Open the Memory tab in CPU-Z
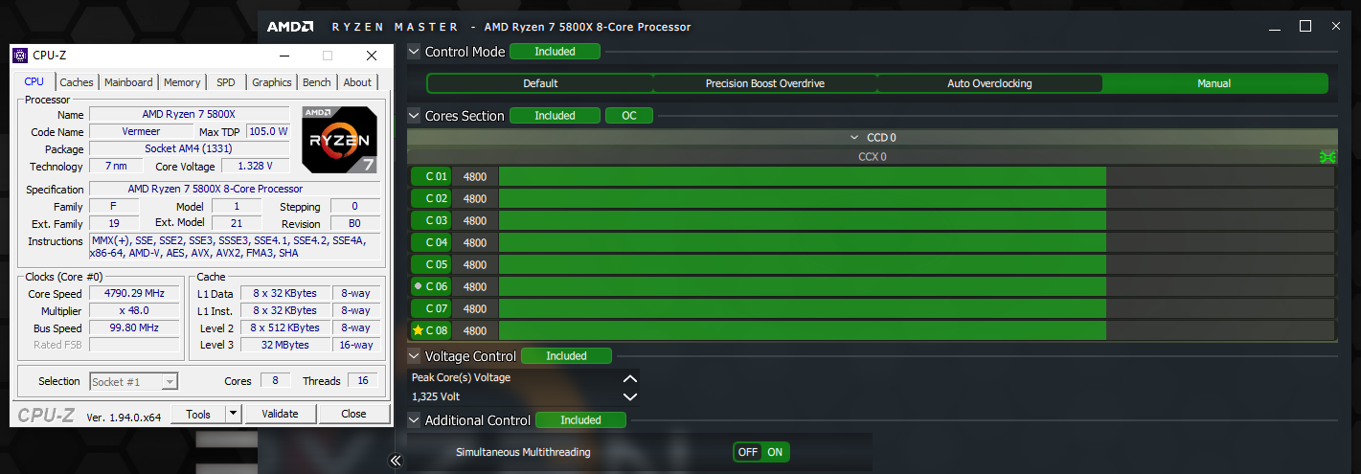1361x474 pixels. click(x=182, y=82)
